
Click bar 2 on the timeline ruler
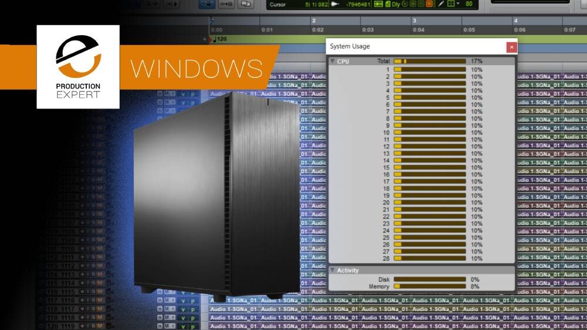coord(313,21)
